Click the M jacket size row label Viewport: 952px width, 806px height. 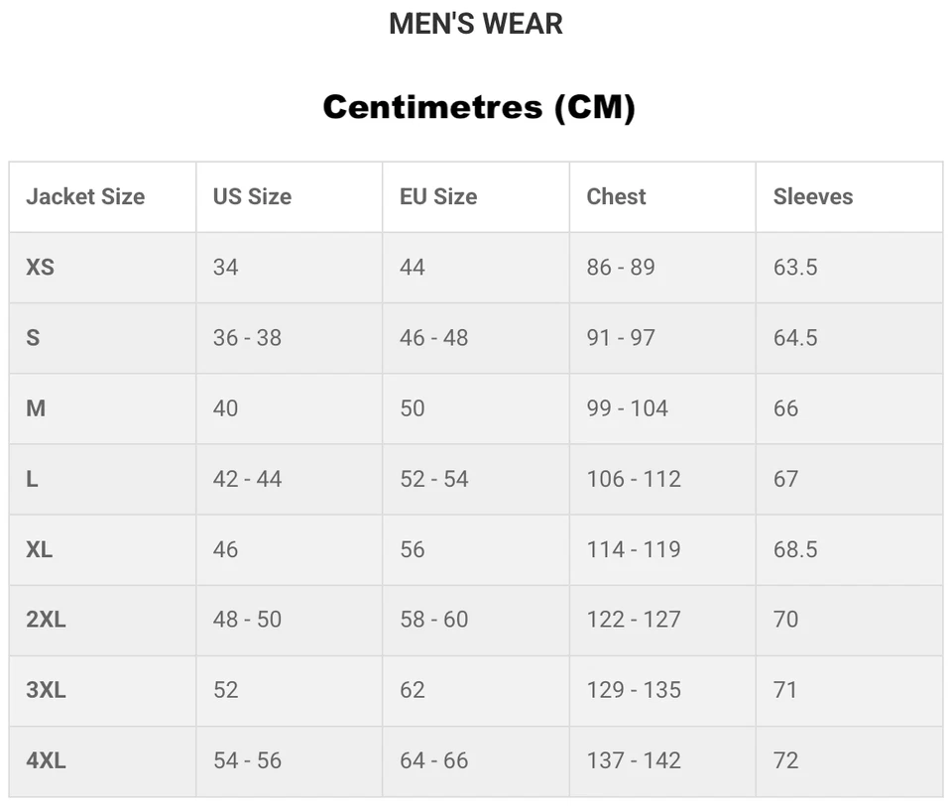coord(36,408)
